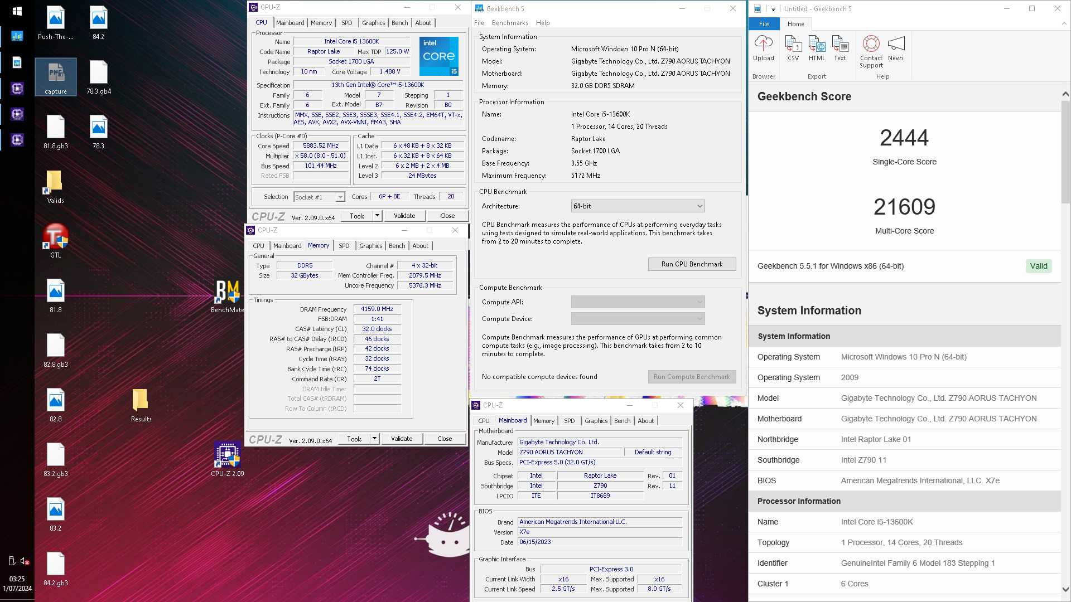The height and width of the screenshot is (602, 1071).
Task: Open the File menu in Geekbench 5
Action: (x=479, y=23)
